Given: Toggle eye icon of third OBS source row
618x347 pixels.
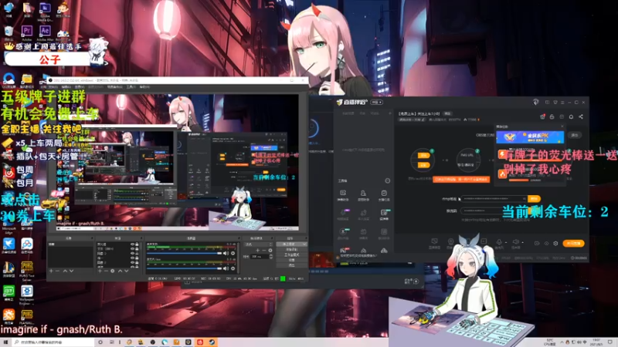Looking at the screenshot, I should click(132, 254).
